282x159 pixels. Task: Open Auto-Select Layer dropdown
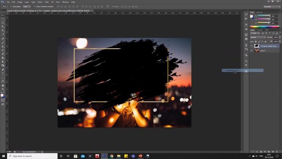coord(26,7)
